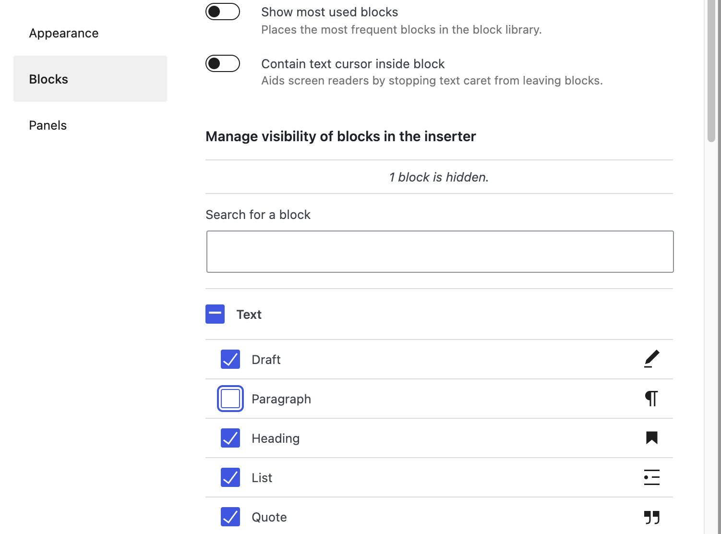Open the Panels tab

[48, 125]
